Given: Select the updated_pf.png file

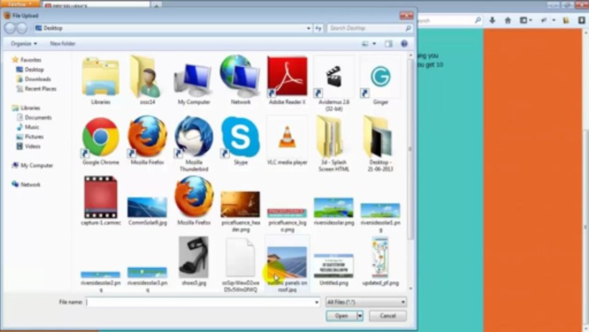Looking at the screenshot, I should [380, 261].
